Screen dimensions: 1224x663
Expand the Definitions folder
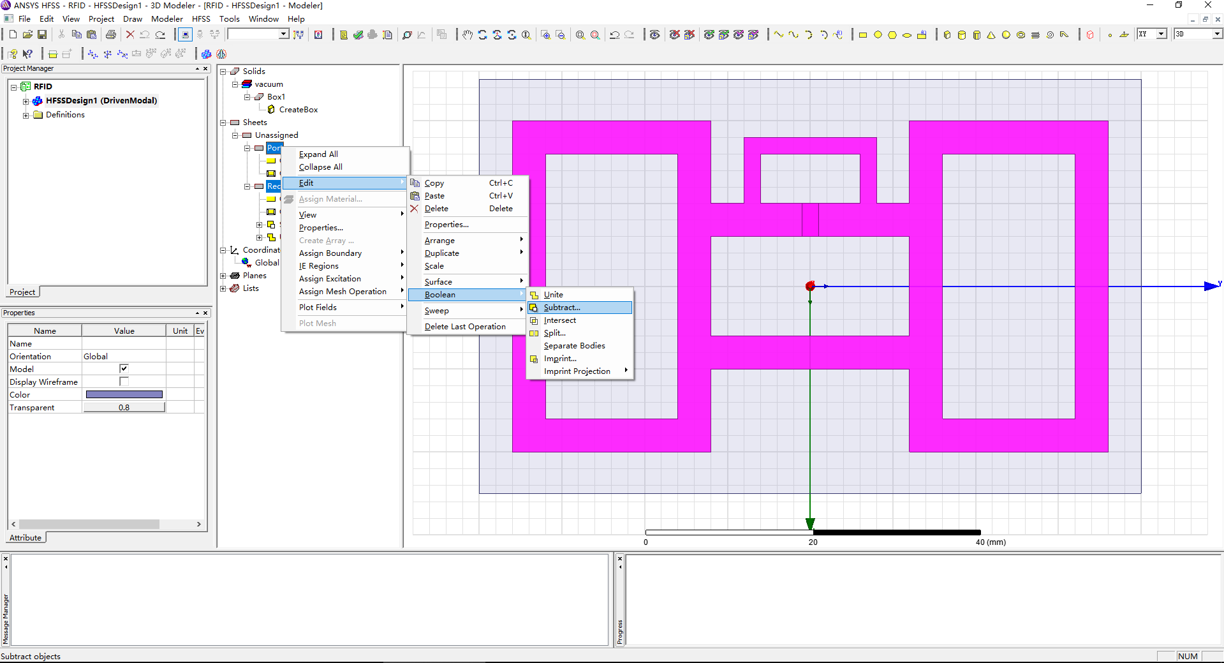[x=26, y=115]
